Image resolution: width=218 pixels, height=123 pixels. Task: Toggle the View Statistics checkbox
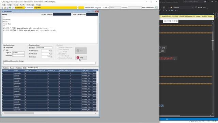click(58, 50)
